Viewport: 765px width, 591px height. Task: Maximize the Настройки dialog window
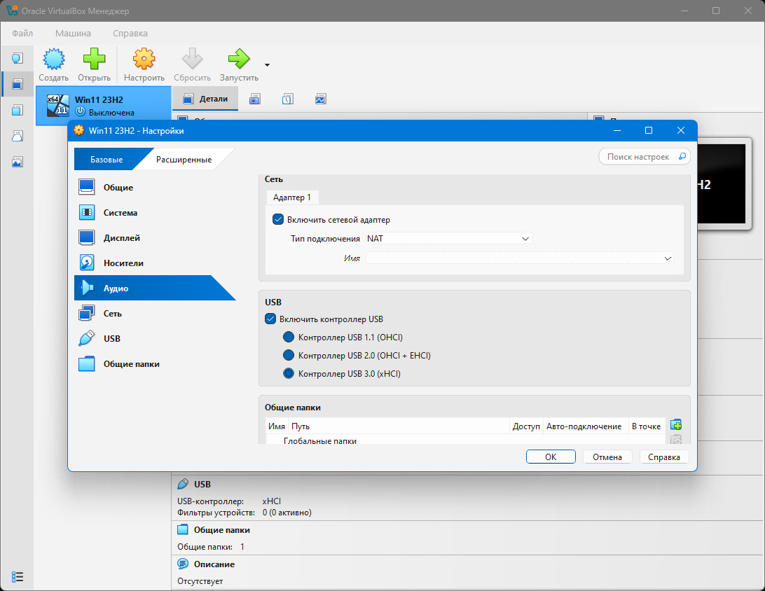(x=649, y=130)
